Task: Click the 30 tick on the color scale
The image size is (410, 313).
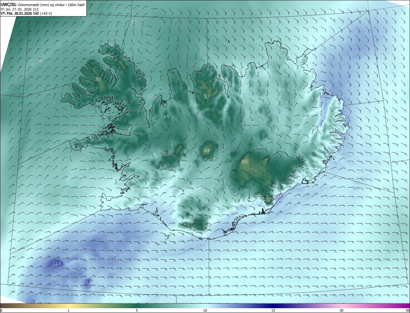Action: [341, 310]
